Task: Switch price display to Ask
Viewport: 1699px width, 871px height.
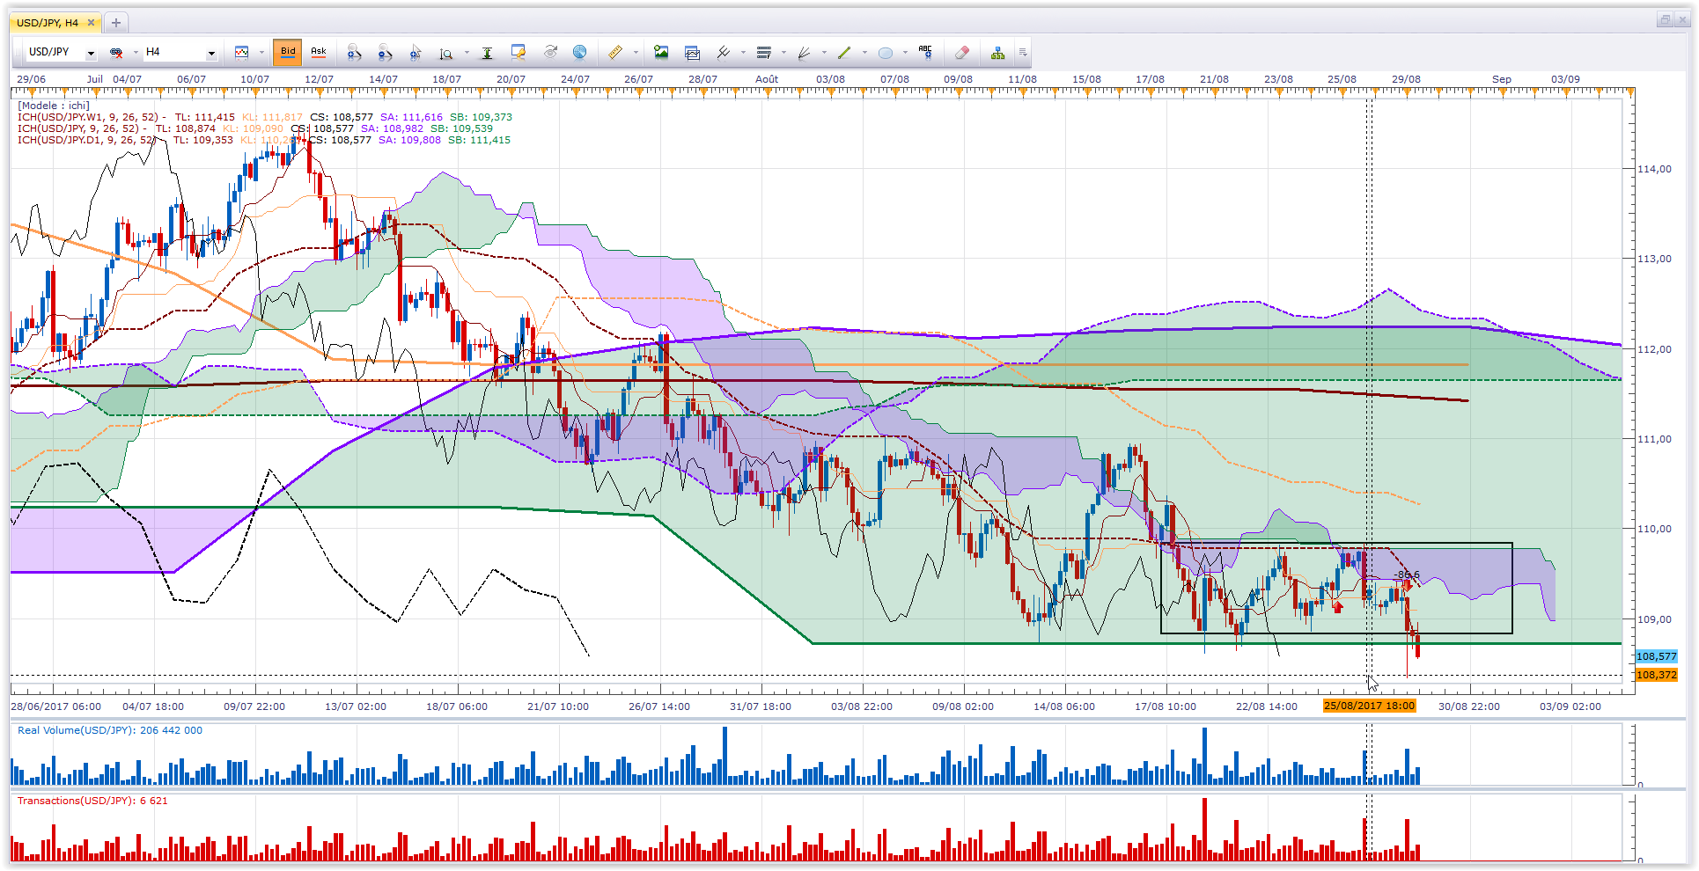Action: [319, 53]
